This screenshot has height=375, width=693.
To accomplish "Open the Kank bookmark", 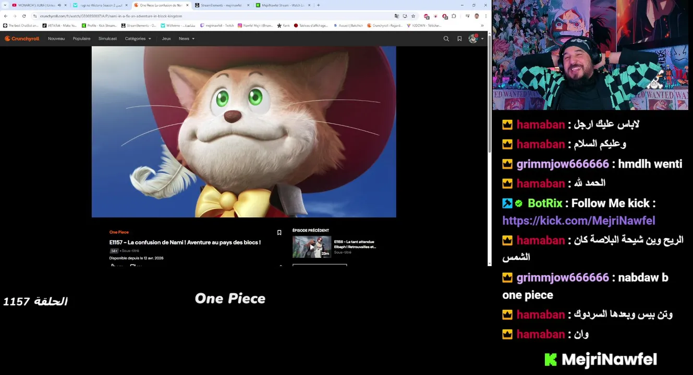I will [284, 26].
